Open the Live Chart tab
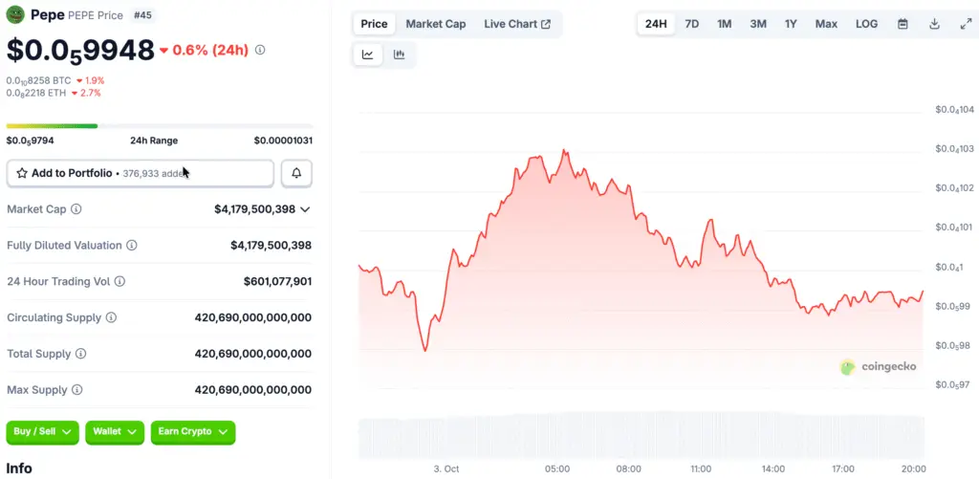The image size is (979, 479). (516, 24)
